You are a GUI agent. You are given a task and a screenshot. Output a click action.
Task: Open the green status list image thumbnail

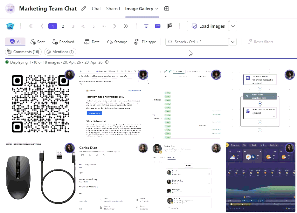point(187,104)
